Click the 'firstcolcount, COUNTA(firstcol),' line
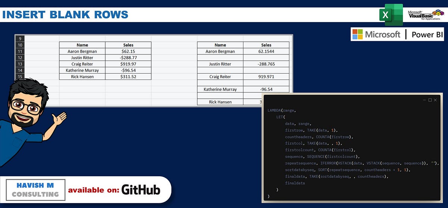 point(320,150)
